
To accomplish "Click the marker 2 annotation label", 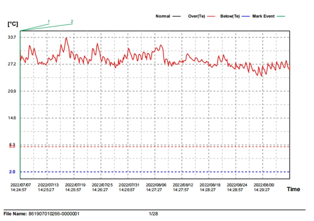I will (72, 21).
